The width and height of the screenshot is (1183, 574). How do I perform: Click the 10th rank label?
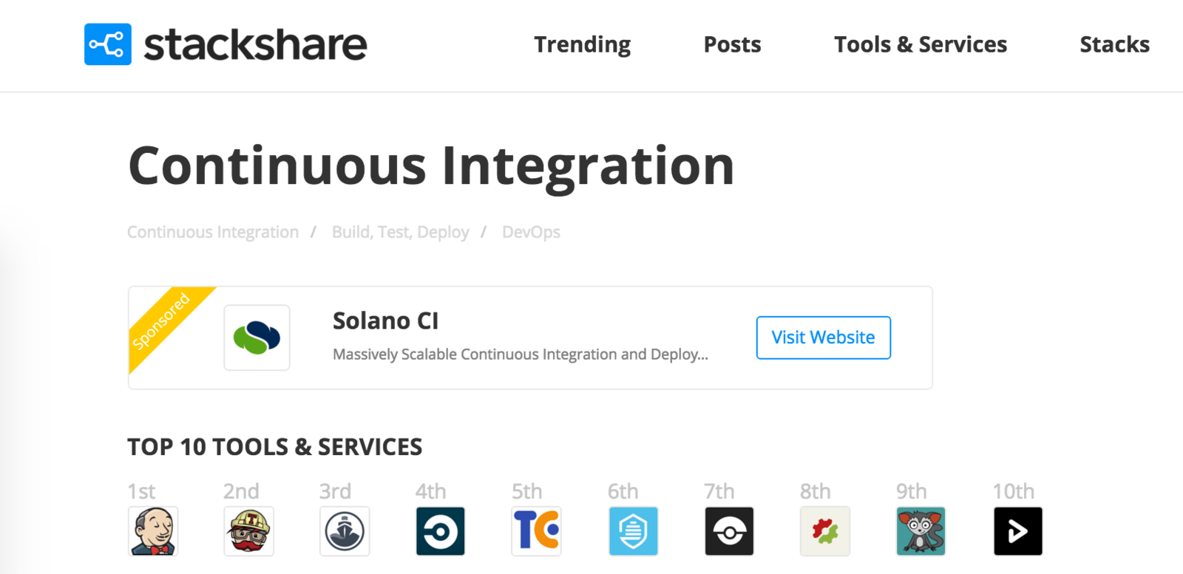coord(1014,491)
